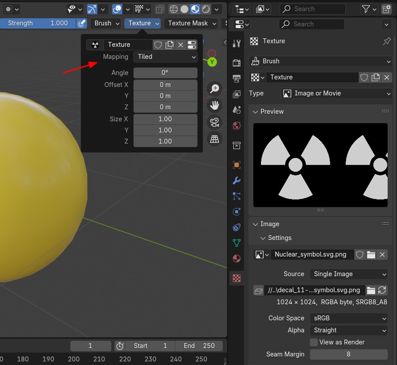This screenshot has height=365, width=397.
Task: Open the Scene properties tab
Action: [x=236, y=110]
